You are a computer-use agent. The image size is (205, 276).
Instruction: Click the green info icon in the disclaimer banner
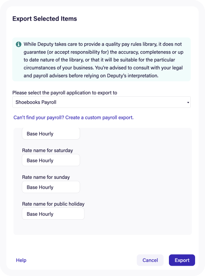point(19,44)
